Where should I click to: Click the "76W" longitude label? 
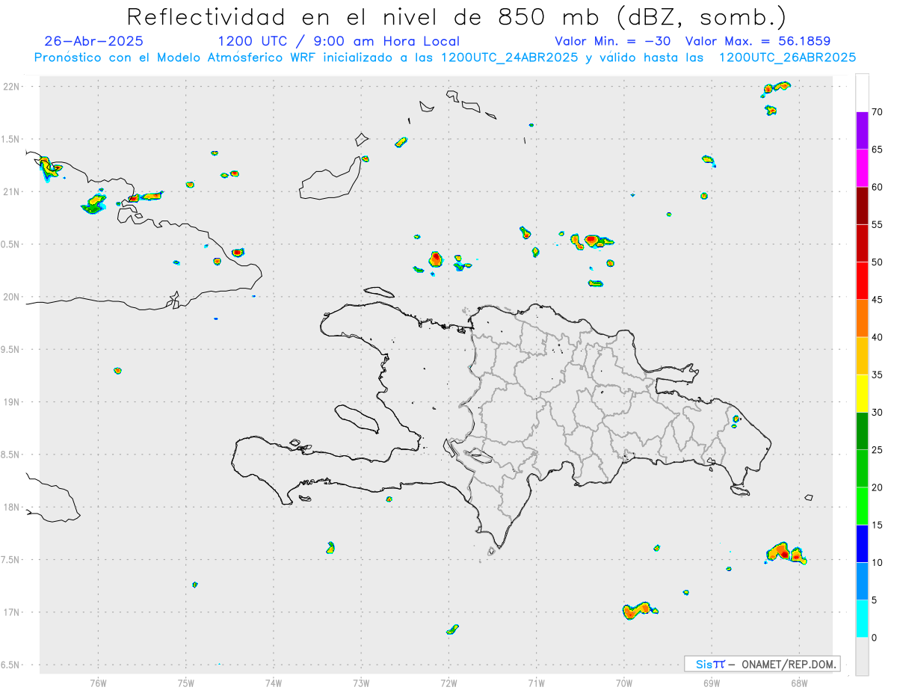tap(98, 682)
